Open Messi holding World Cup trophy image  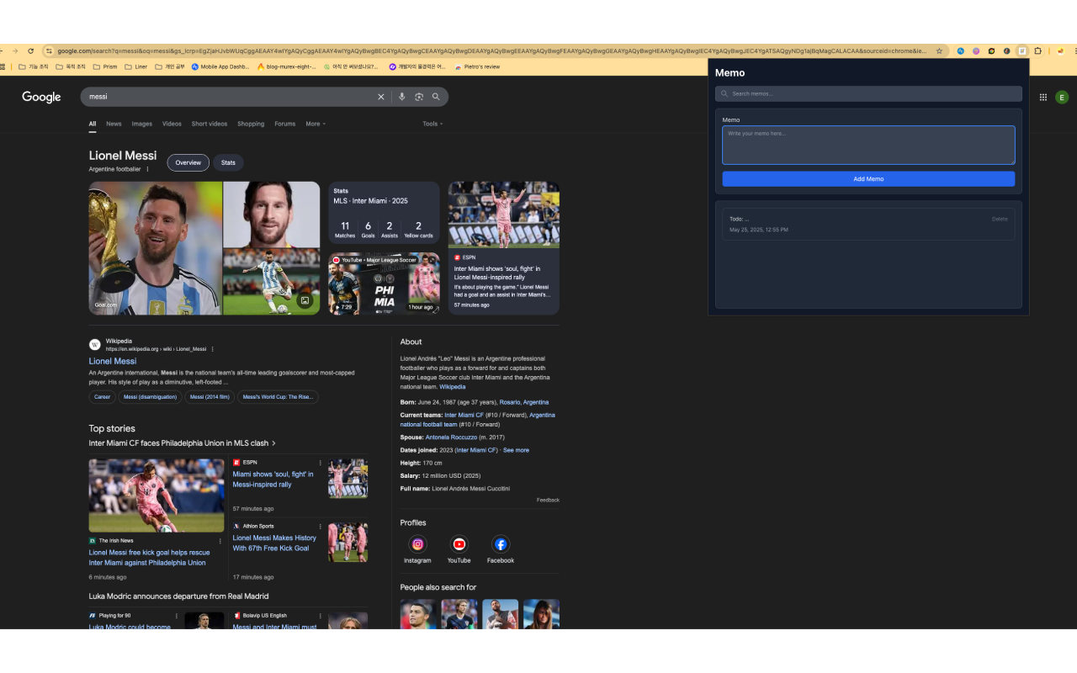coord(156,248)
